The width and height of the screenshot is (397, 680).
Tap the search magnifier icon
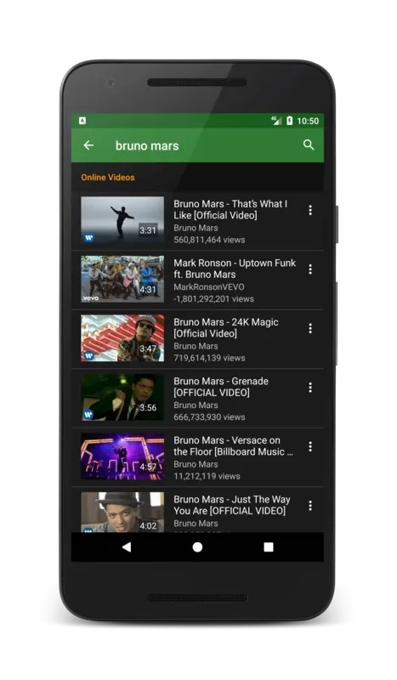tap(309, 144)
